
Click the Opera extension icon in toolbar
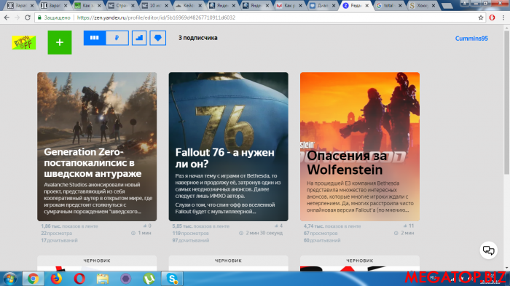pyautogui.click(x=492, y=17)
